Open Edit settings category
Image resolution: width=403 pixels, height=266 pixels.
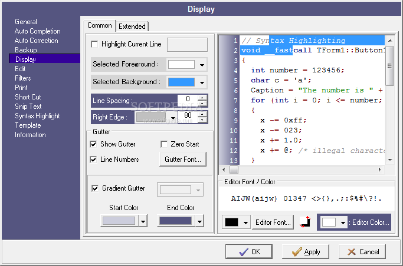point(20,69)
